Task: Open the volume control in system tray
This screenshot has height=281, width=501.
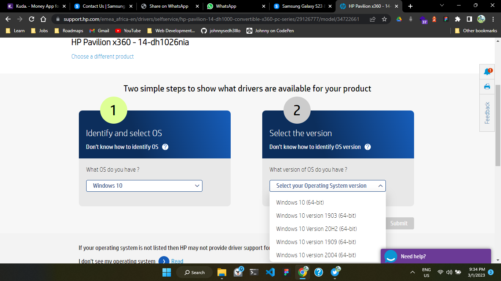Action: pos(449,272)
